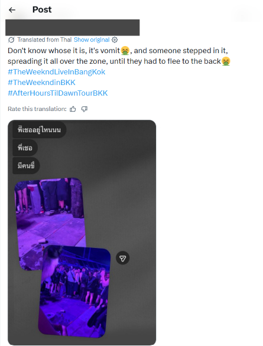
Task: Click the third Thai chat bubble
Action: click(x=26, y=165)
